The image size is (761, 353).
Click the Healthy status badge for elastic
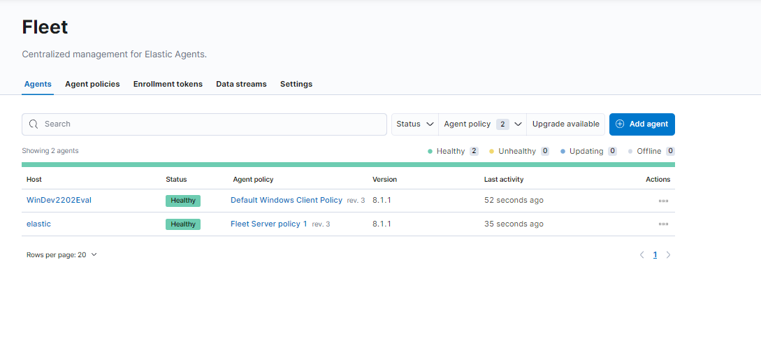pos(183,224)
